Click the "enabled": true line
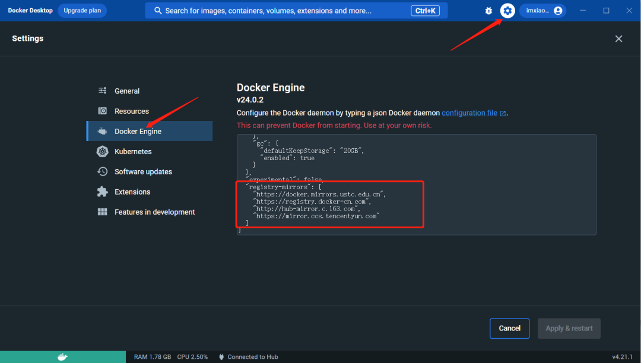Screen dimensions: 641x363 (287, 158)
